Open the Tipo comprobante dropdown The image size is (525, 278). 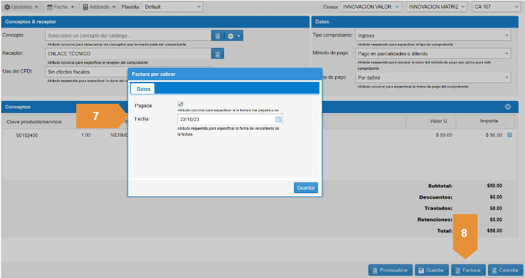pyautogui.click(x=433, y=36)
